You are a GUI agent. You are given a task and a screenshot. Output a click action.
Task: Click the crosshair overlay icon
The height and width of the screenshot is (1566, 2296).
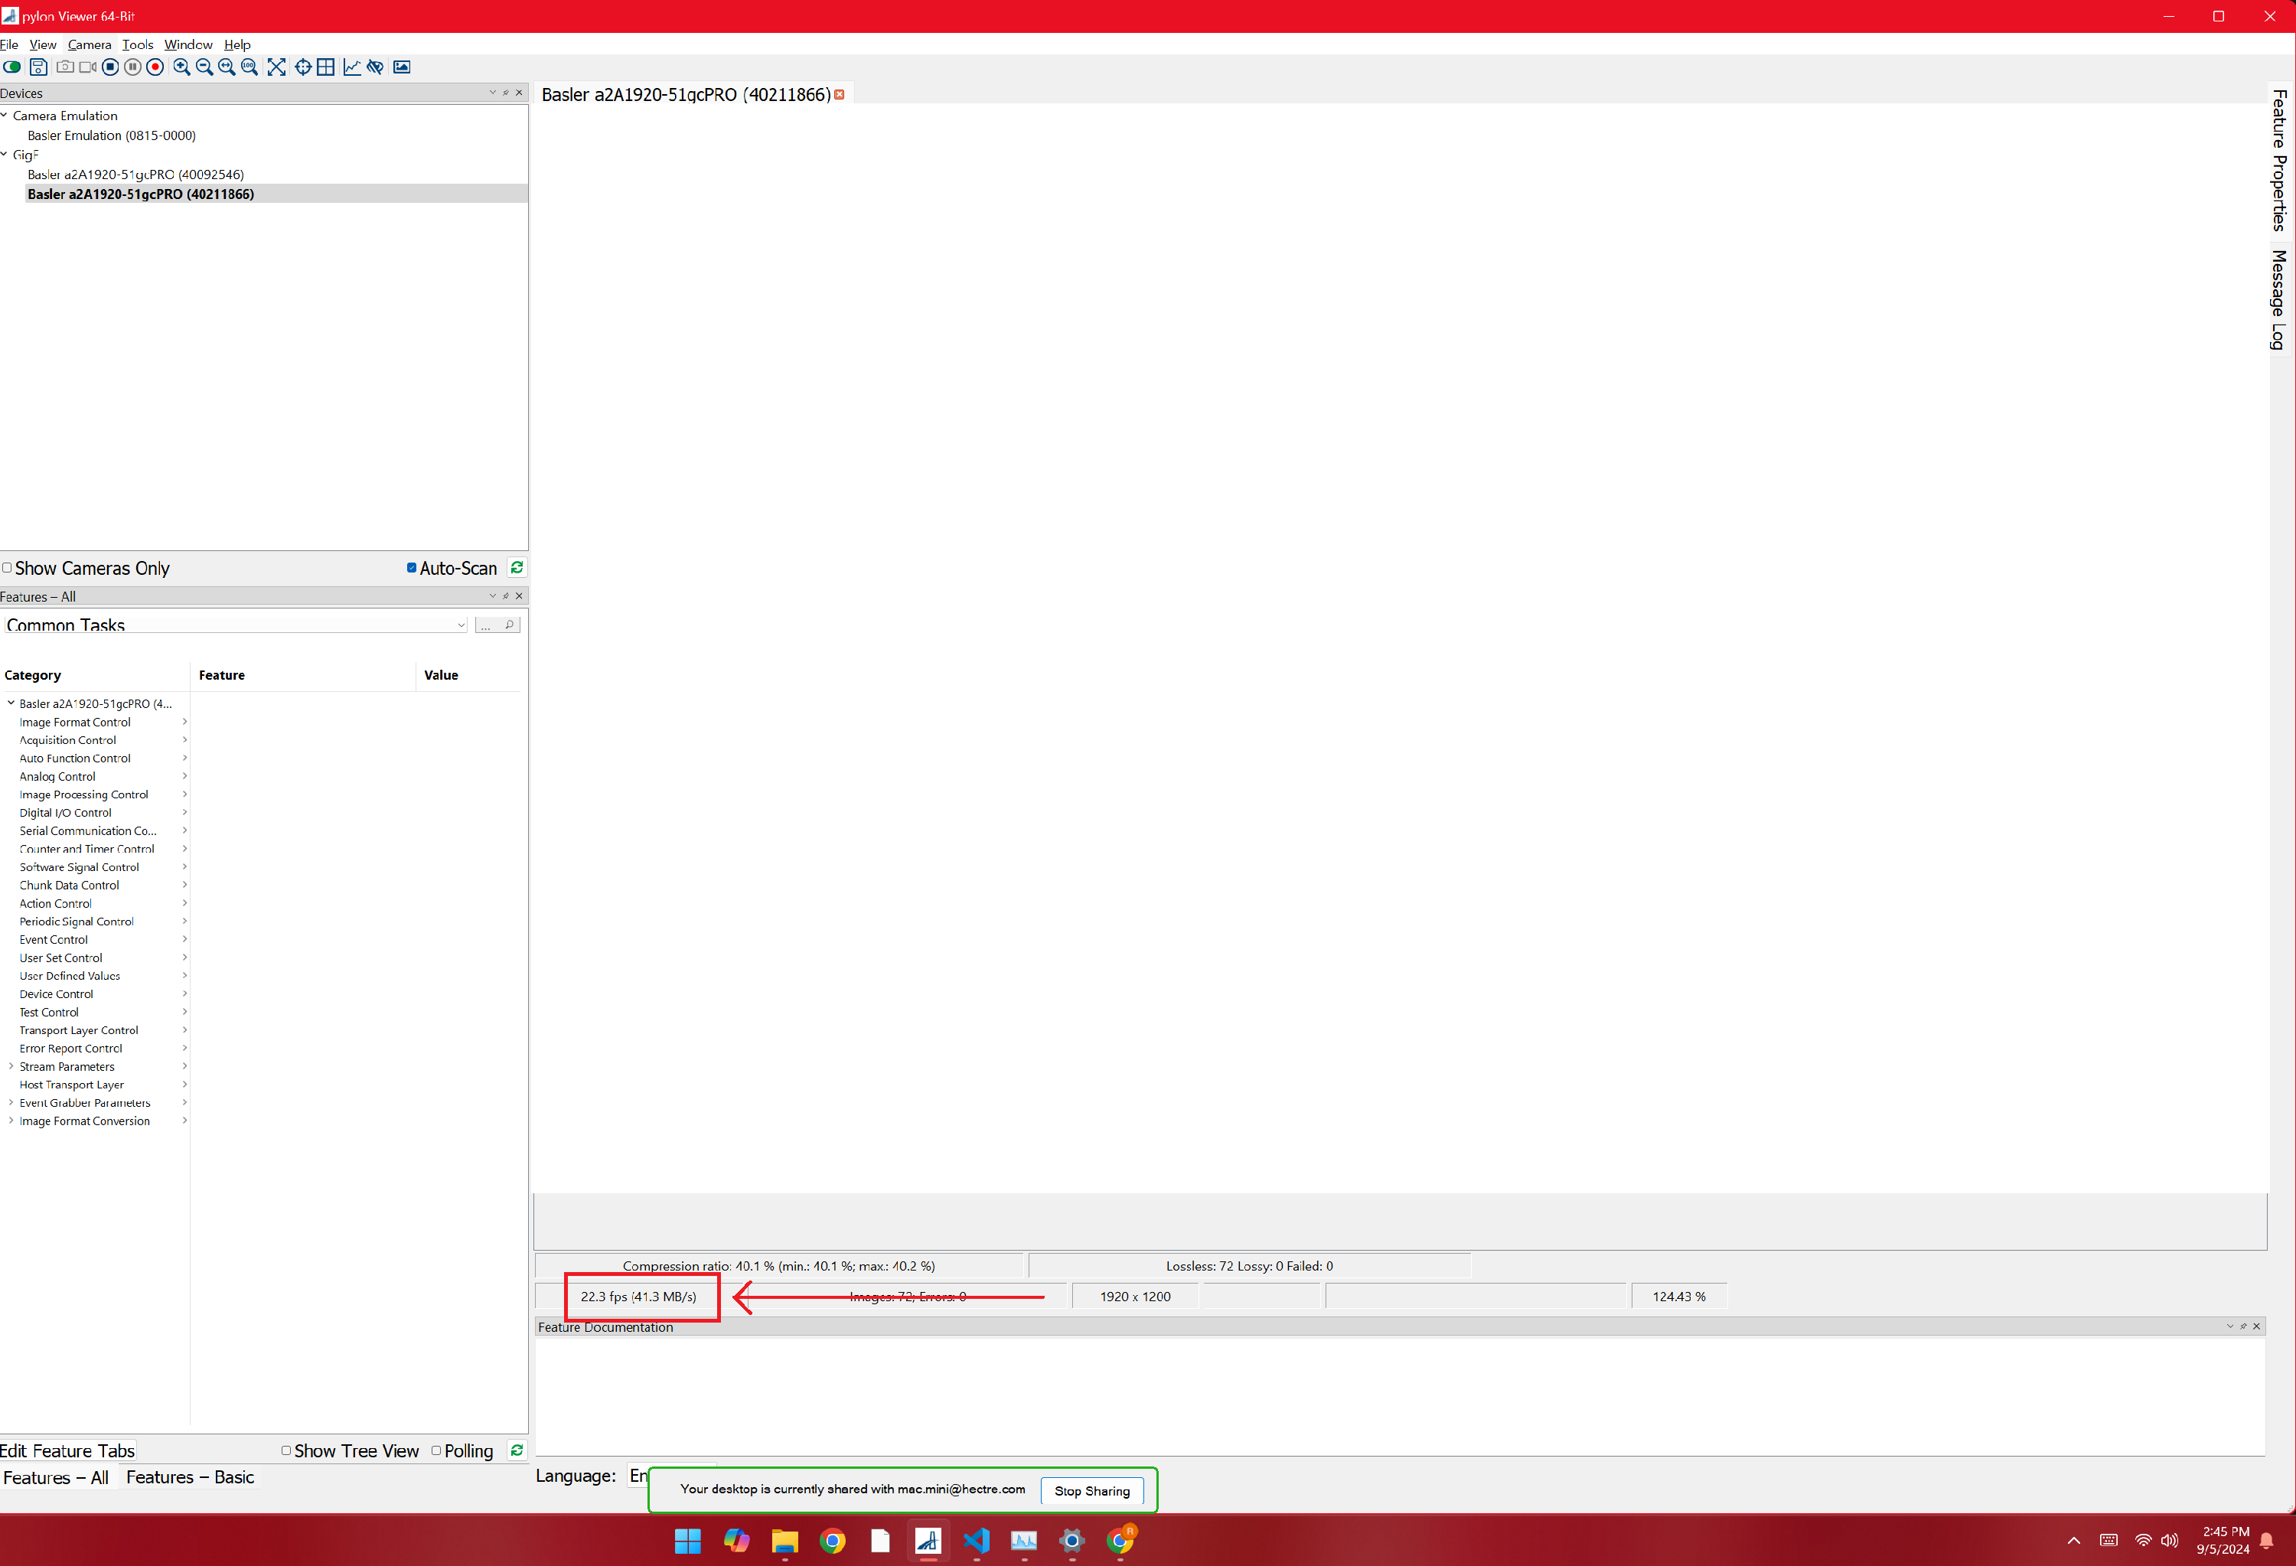coord(303,67)
